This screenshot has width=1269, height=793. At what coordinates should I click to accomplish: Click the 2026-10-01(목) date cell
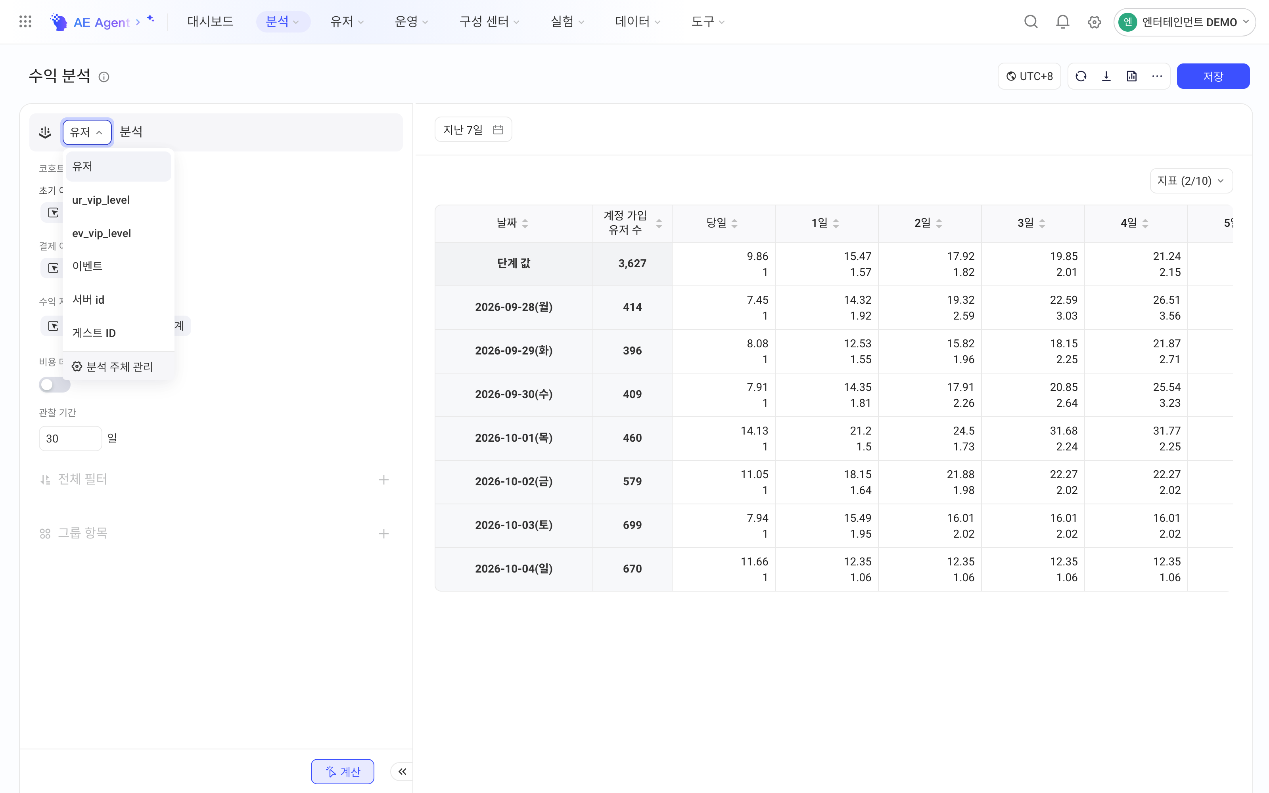(x=514, y=438)
